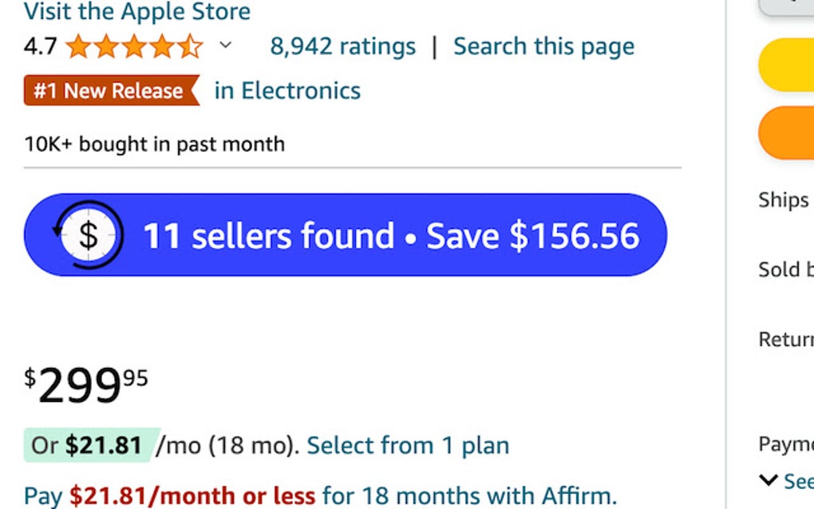Click the 4.7 rating number
This screenshot has height=509, width=814.
click(x=40, y=46)
